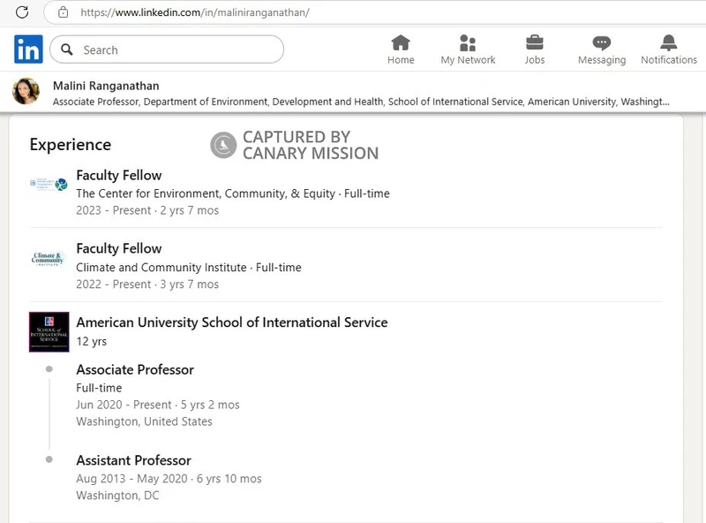Click the Faculty Fellow title for Climate and Community Institute
The image size is (706, 523).
[119, 248]
